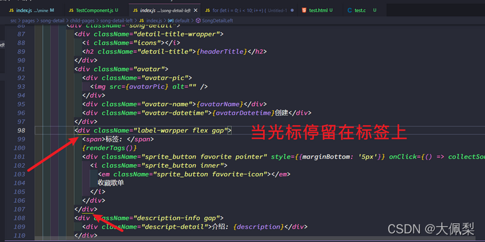The height and width of the screenshot is (242, 485).
Task: Select the index.js song-detail-left tab
Action: [164, 10]
